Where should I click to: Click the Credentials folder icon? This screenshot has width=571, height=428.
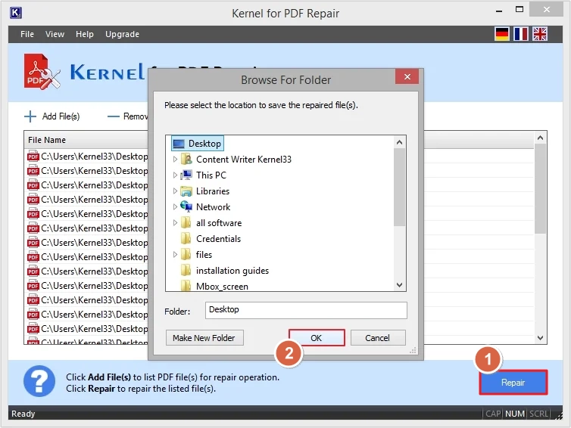click(186, 238)
